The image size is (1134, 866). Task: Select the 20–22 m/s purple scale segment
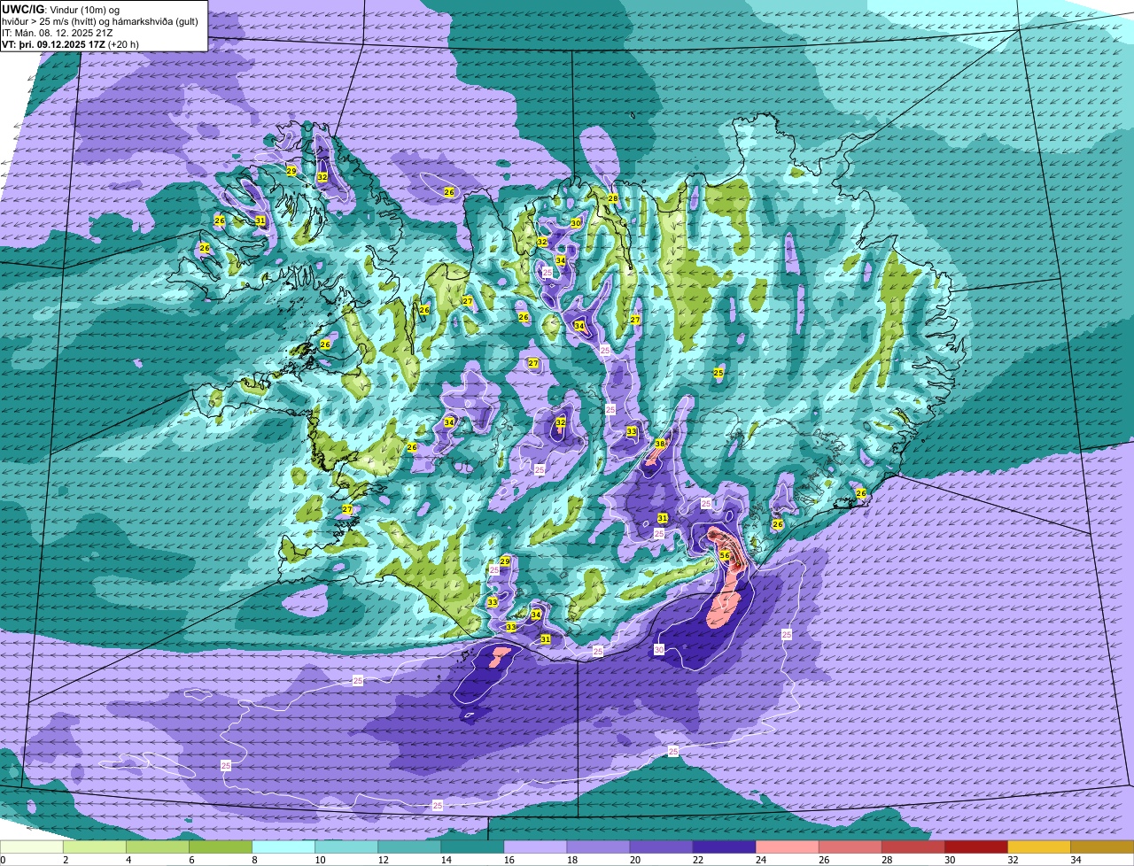click(x=661, y=847)
